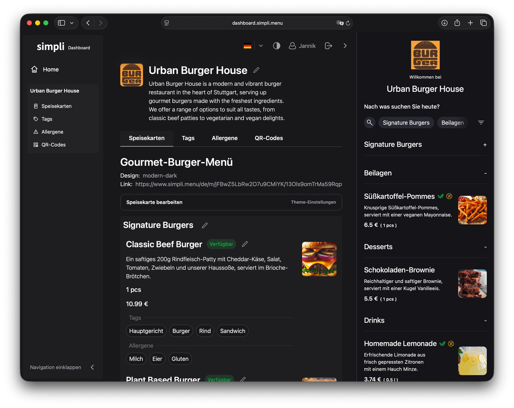Select the Rind tag chip

tap(205, 331)
